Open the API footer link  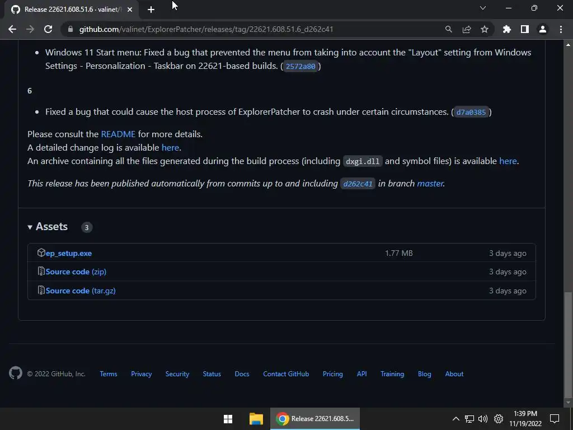[x=362, y=374]
